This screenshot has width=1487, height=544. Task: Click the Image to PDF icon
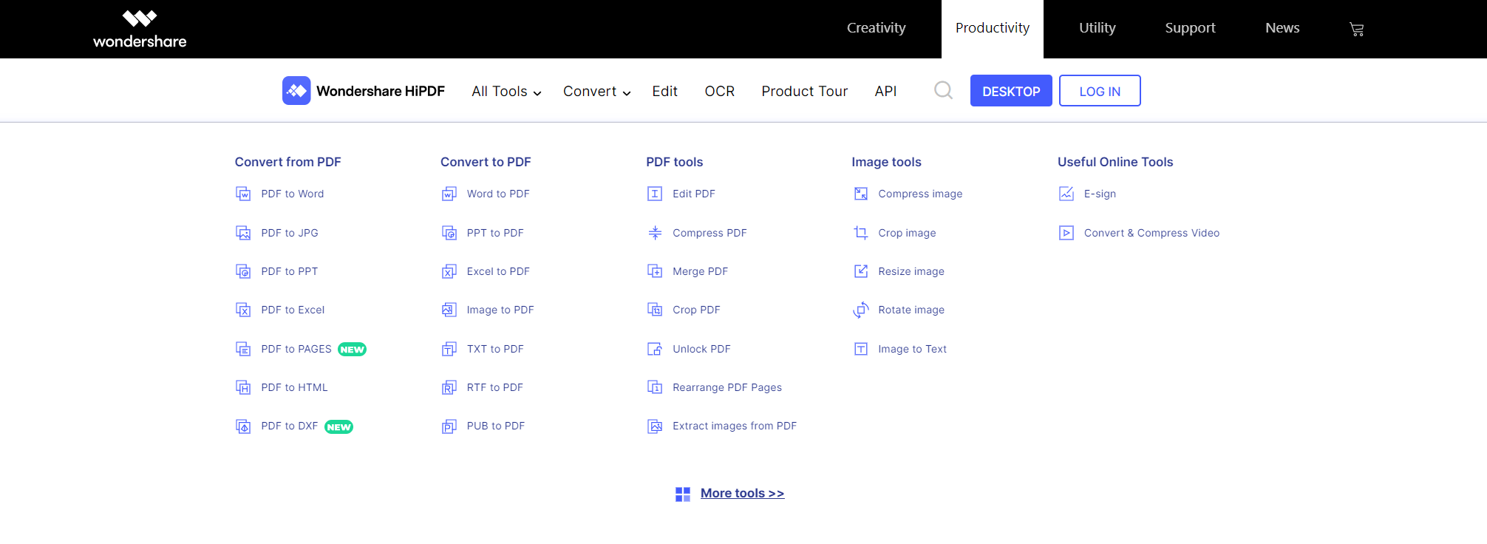point(449,310)
